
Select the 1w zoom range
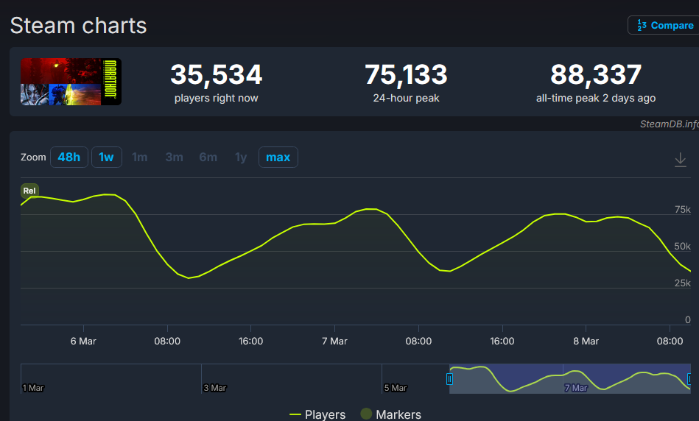click(107, 158)
